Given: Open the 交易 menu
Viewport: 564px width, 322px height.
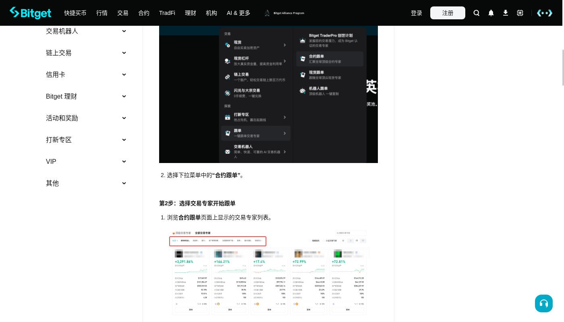Looking at the screenshot, I should tap(123, 13).
